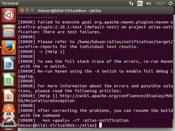
Task: Open the Ubuntu Dash home launcher
Action: [9, 15]
